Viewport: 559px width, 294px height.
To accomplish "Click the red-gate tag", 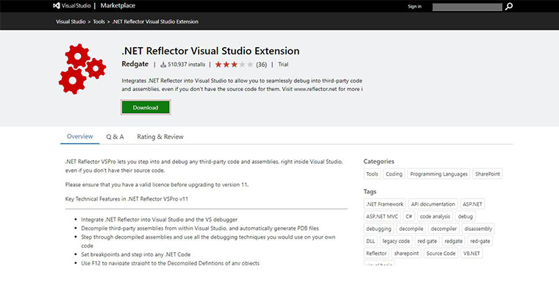I will [x=480, y=241].
